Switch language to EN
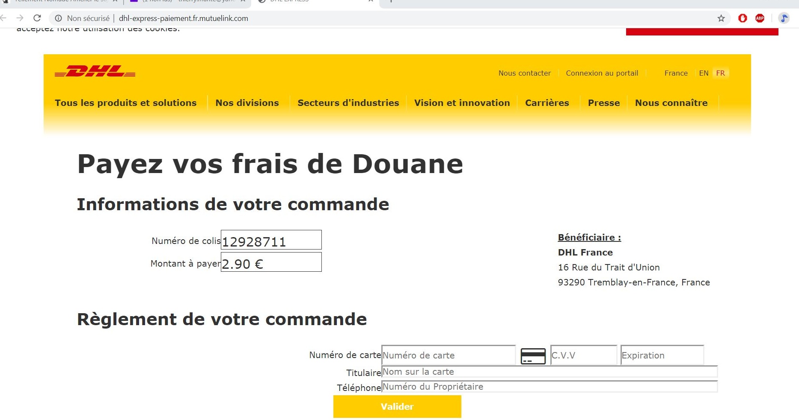Screen dimensions: 799x420 pos(704,73)
